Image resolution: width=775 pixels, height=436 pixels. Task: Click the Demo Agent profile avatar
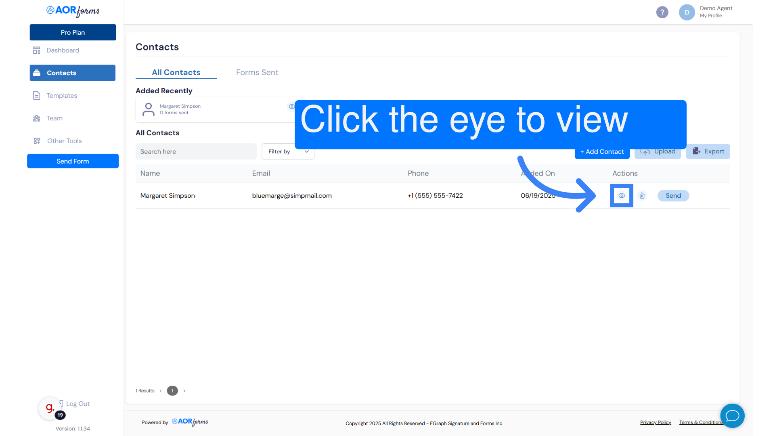point(687,12)
